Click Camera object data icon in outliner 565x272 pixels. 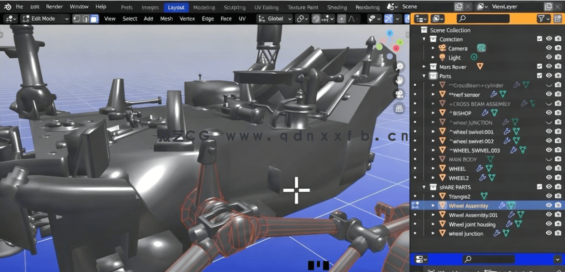tap(482, 48)
